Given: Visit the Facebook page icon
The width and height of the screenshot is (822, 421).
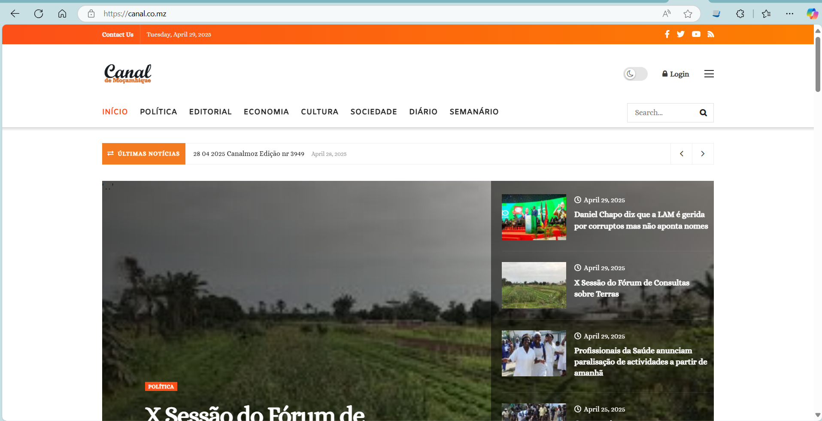Looking at the screenshot, I should click(x=667, y=34).
